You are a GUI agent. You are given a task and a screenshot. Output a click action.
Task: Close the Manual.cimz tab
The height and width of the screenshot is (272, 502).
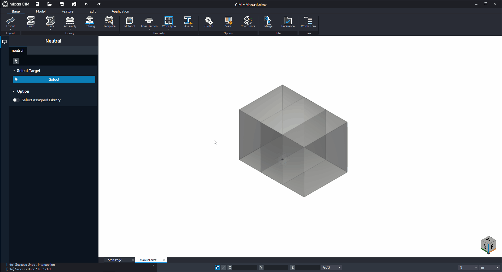point(164,260)
